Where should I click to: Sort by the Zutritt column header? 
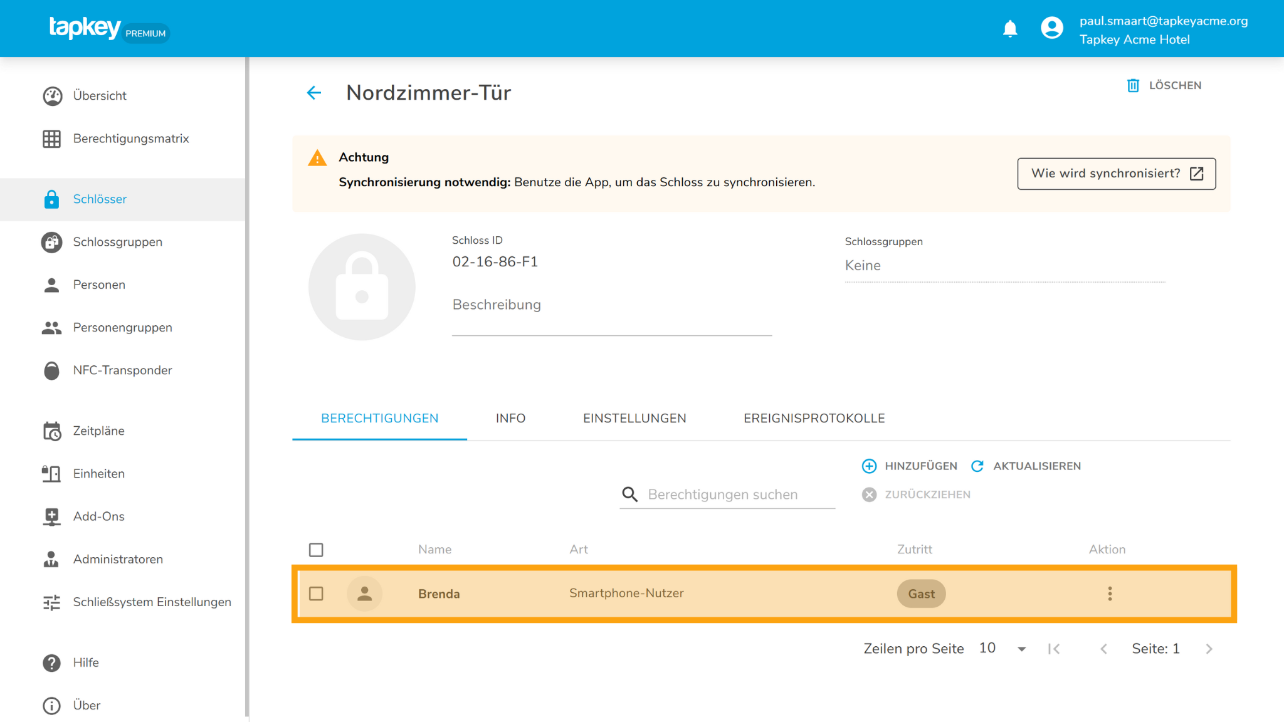(914, 550)
